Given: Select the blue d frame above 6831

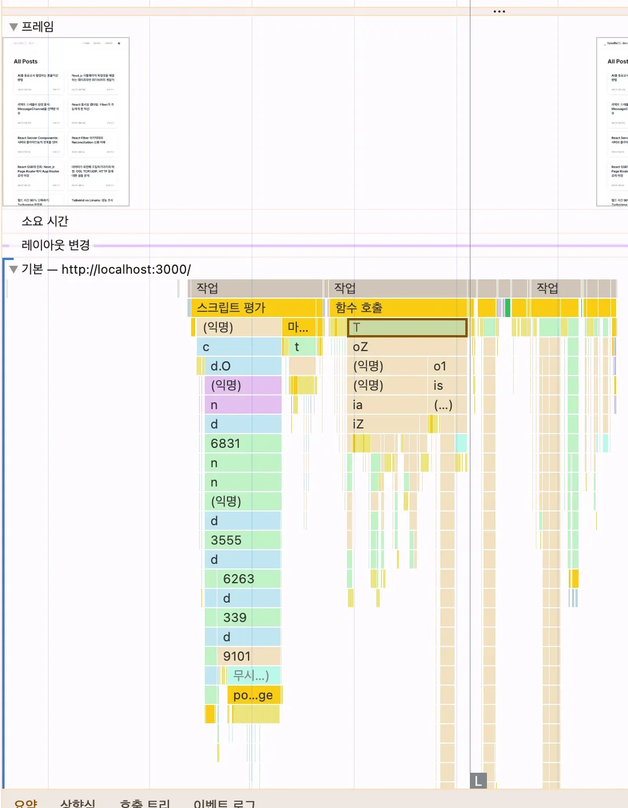Looking at the screenshot, I should 243,424.
